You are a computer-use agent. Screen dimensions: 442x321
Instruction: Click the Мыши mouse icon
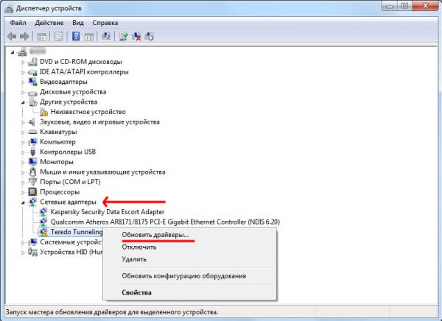[32, 172]
